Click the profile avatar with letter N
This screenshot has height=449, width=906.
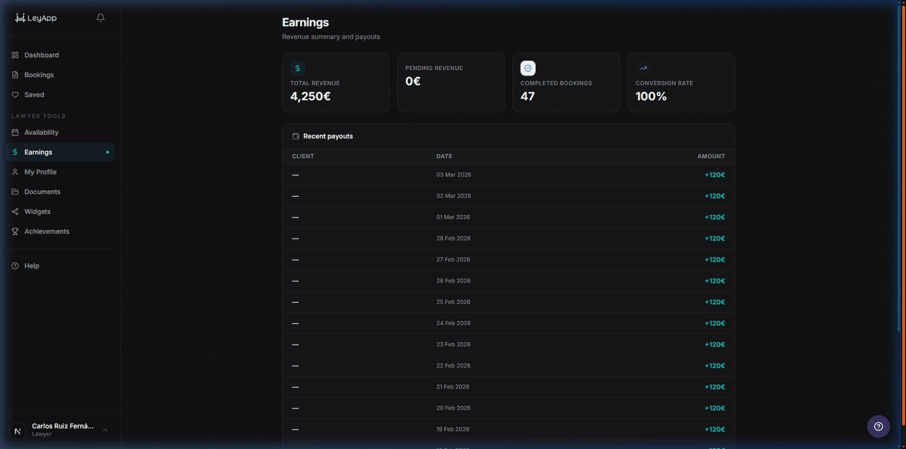(18, 430)
